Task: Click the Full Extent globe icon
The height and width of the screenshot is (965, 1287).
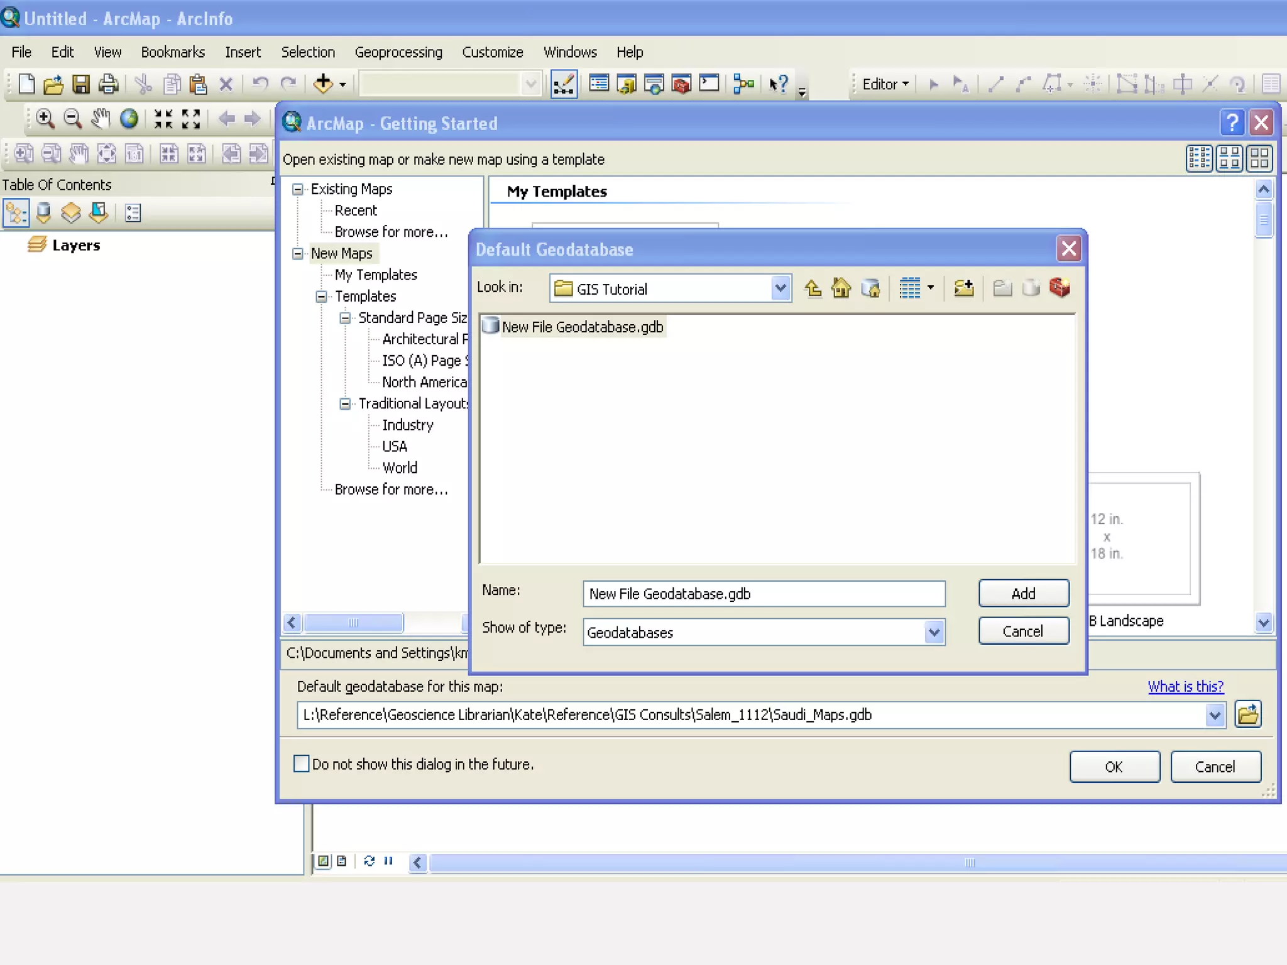Action: 129,118
